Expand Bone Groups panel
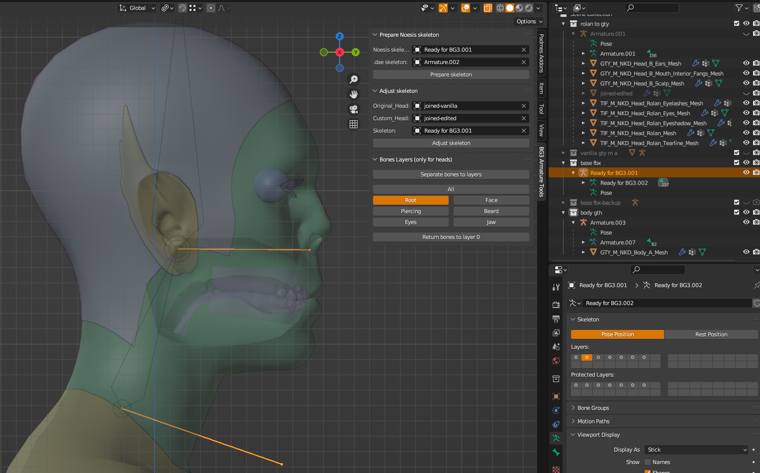 (x=573, y=408)
